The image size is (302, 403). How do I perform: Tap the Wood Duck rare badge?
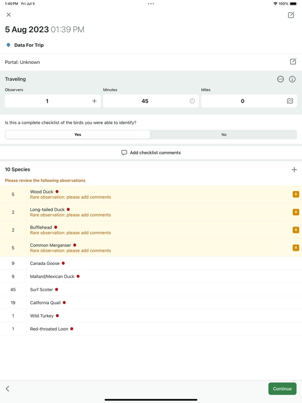point(295,194)
